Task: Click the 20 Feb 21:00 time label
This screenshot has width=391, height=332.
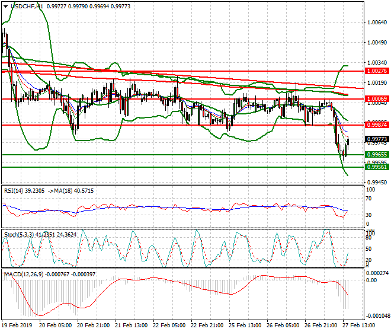Action: (x=93, y=325)
